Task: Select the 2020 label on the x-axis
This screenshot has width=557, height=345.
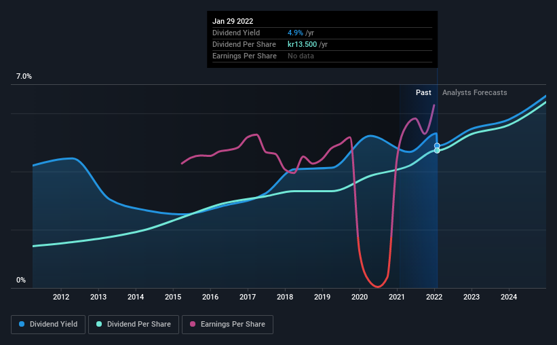Action: (x=360, y=297)
